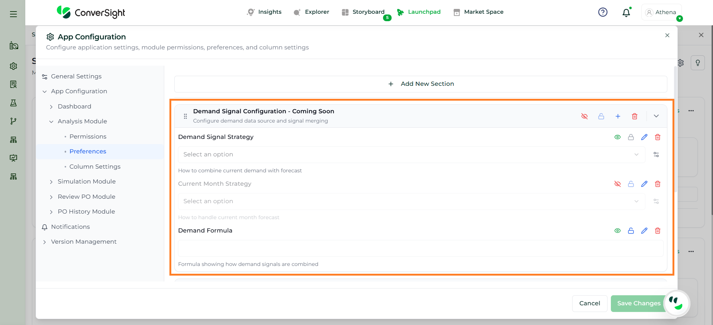This screenshot has width=713, height=325.
Task: Toggle visibility of Demand Signal Strategy
Action: tap(618, 137)
